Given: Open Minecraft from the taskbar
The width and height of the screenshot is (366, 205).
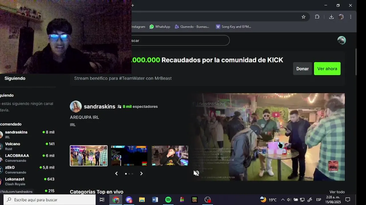Looking at the screenshot, I should pos(194,200).
